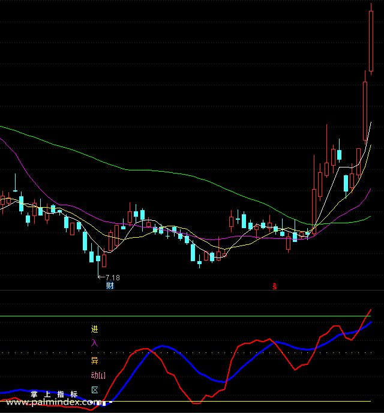Click the blue 财 financial marker icon
The image size is (384, 413).
click(x=110, y=286)
